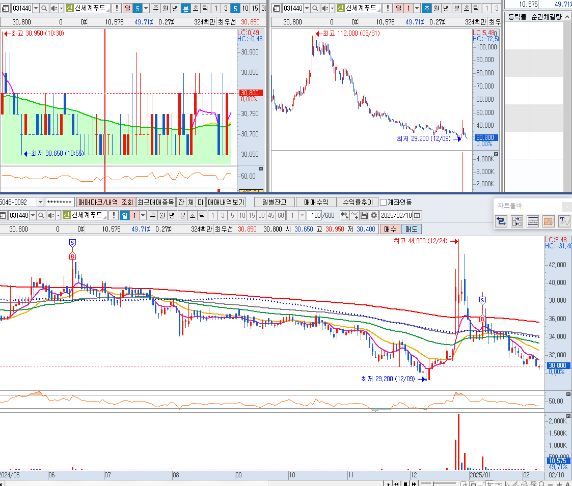Image resolution: width=572 pixels, height=486 pixels.
Task: Open stock code 031440 dropdown in top-right chart
Action: [307, 8]
